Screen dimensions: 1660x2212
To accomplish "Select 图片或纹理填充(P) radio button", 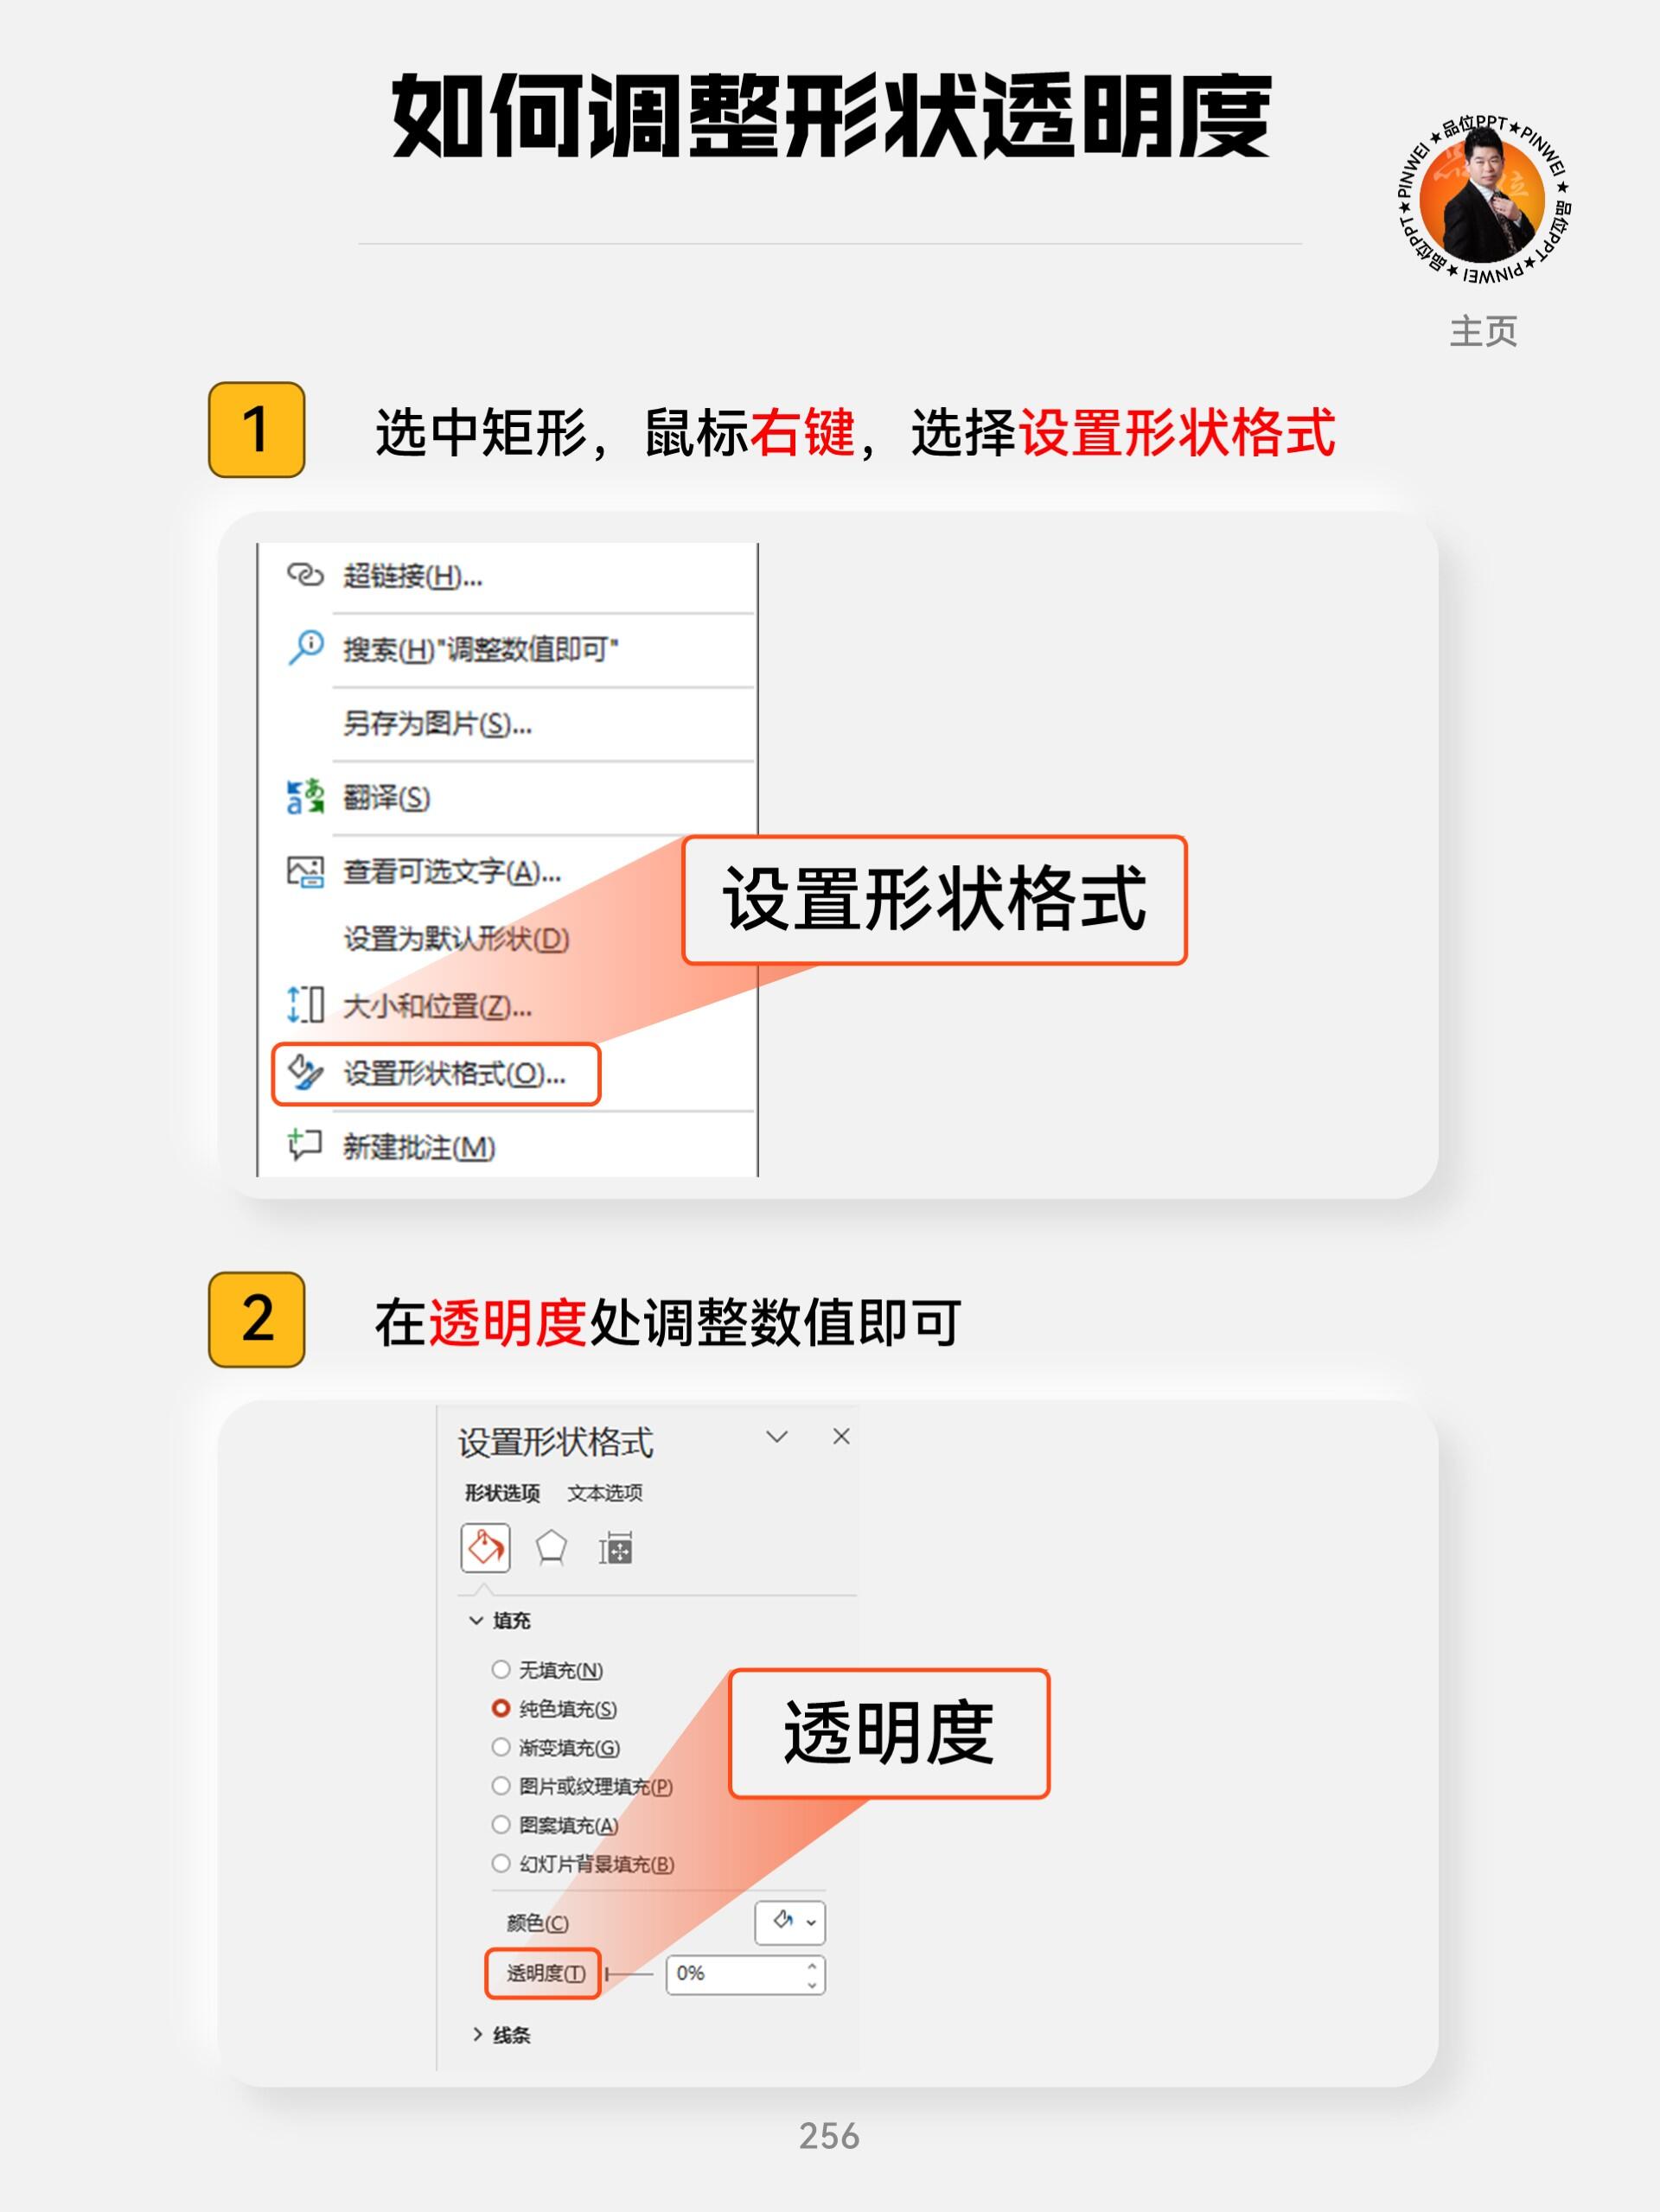I will (501, 1786).
